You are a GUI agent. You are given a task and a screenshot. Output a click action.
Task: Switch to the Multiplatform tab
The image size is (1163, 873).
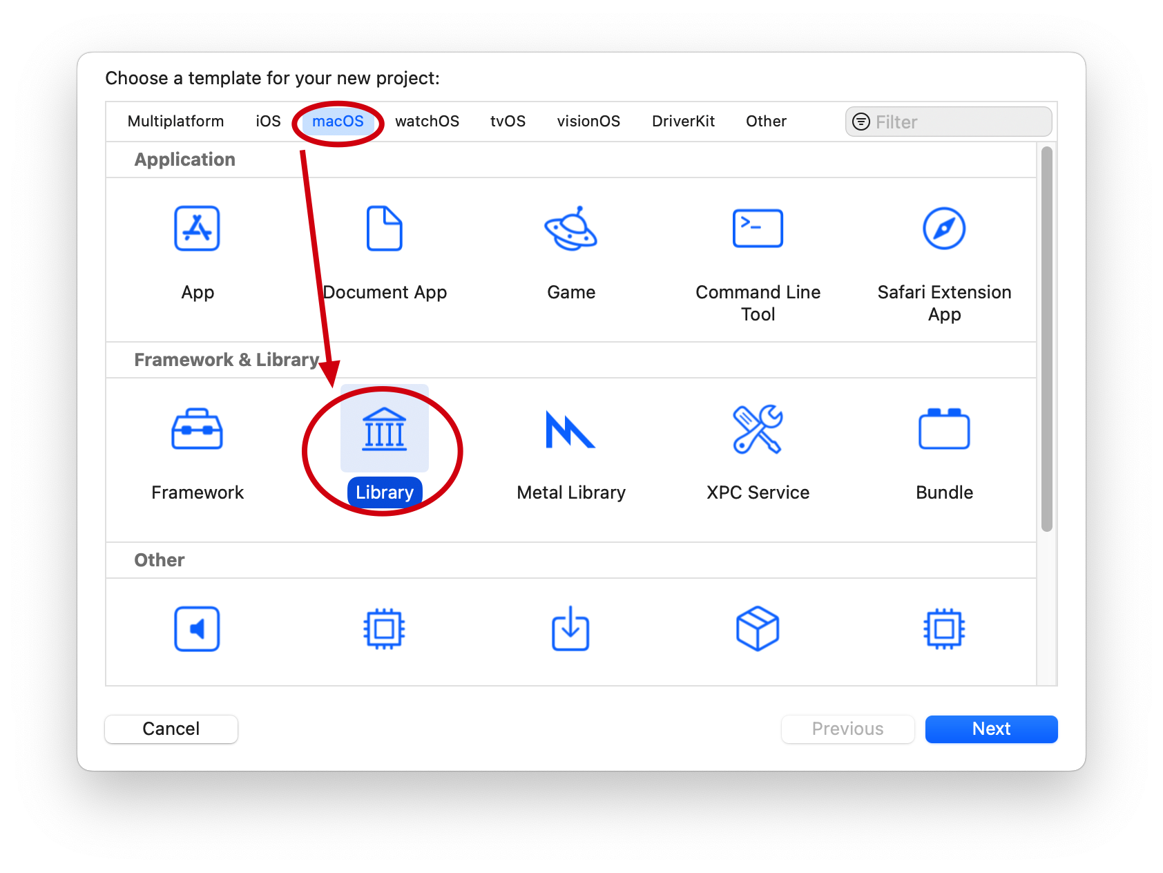(175, 122)
